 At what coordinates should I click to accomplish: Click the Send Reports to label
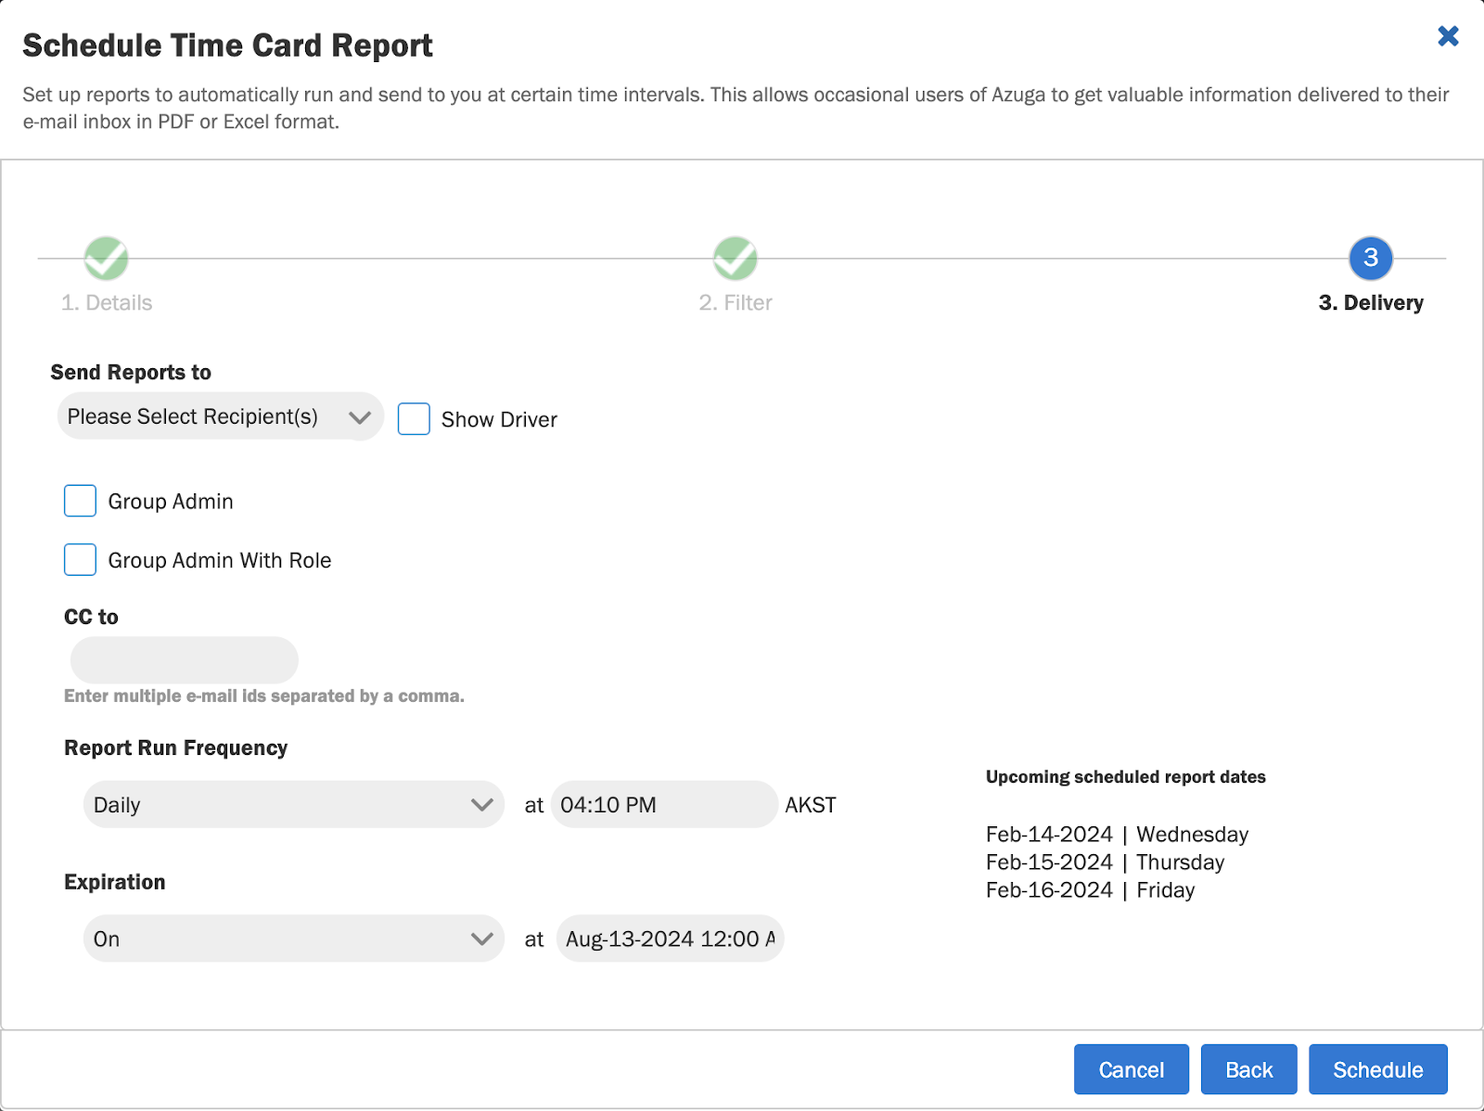point(131,372)
